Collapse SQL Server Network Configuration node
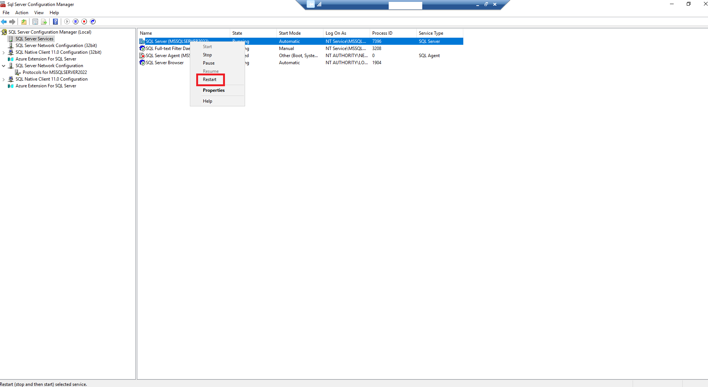This screenshot has height=387, width=708. coord(3,65)
